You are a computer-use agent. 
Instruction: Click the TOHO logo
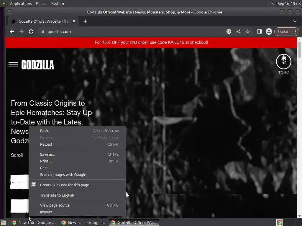[284, 64]
